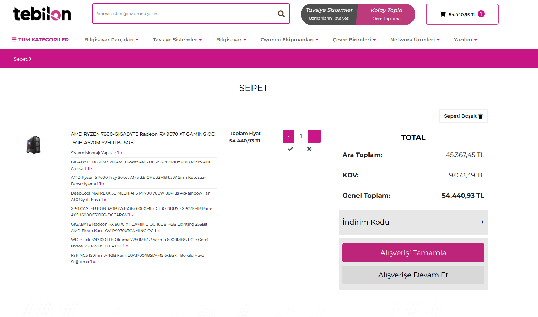The height and width of the screenshot is (317, 538).
Task: Open the PC case product thumbnail
Action: (x=34, y=145)
